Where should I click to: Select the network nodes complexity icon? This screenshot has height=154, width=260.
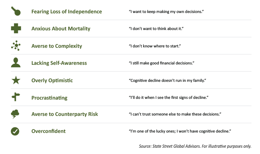[16, 46]
